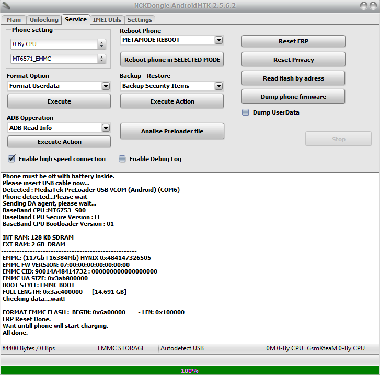Click Analise Preloader file button

click(x=172, y=131)
